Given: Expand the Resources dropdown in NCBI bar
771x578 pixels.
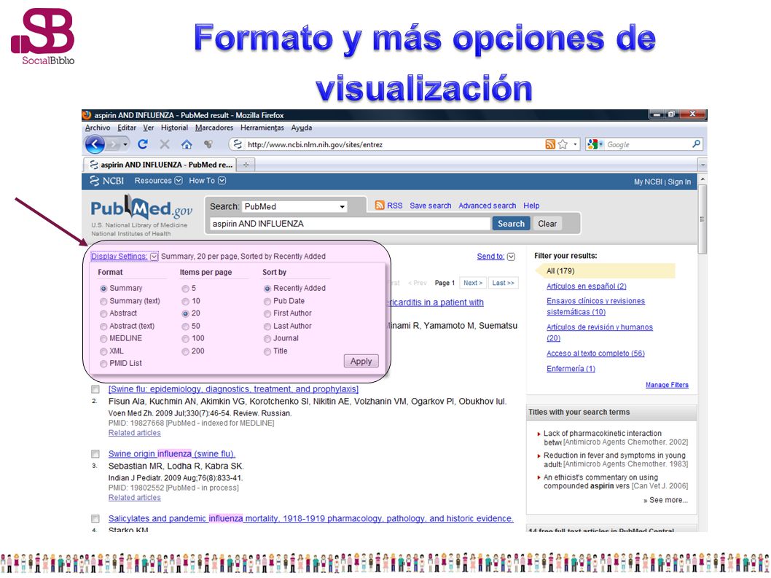Looking at the screenshot, I should [179, 181].
